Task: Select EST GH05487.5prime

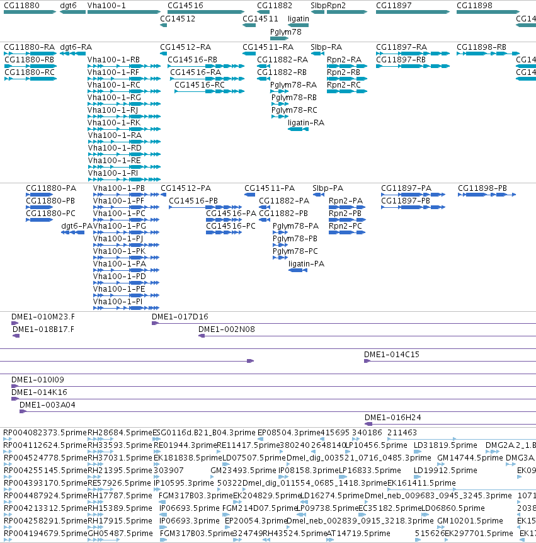Action: point(120,534)
